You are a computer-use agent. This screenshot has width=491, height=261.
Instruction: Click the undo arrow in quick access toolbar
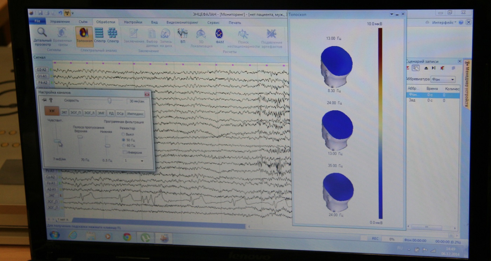click(60, 13)
